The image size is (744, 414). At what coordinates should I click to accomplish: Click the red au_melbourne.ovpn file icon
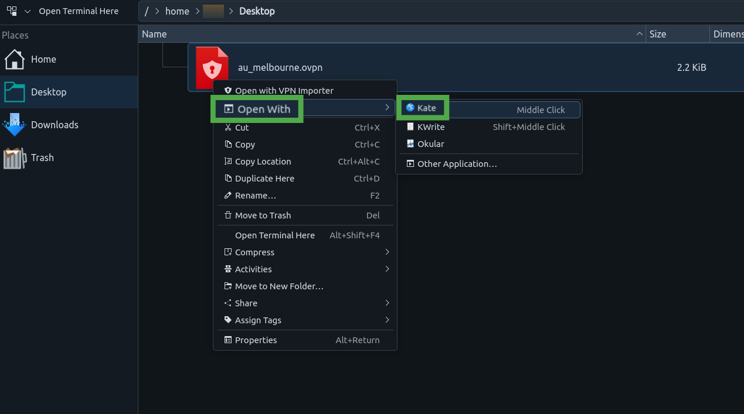[212, 67]
